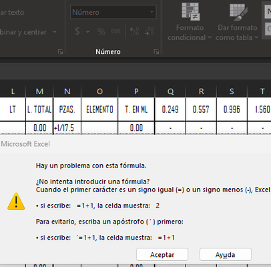Select column Q header
The height and width of the screenshot is (267, 271).
tap(170, 91)
